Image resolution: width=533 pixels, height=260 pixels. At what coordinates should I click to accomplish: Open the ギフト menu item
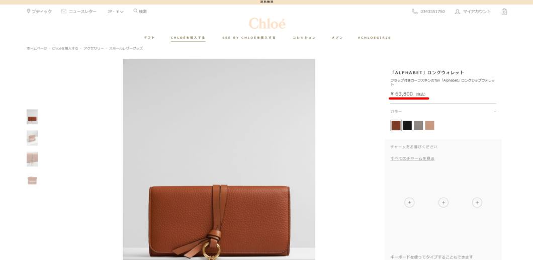(x=149, y=38)
